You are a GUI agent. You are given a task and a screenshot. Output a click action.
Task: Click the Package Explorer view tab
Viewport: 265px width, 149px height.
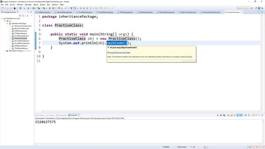10,12
